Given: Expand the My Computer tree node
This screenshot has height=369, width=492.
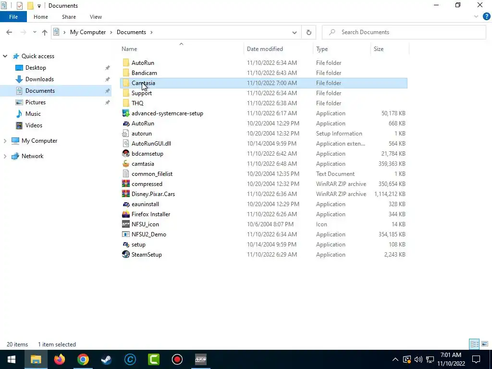Looking at the screenshot, I should (5, 141).
